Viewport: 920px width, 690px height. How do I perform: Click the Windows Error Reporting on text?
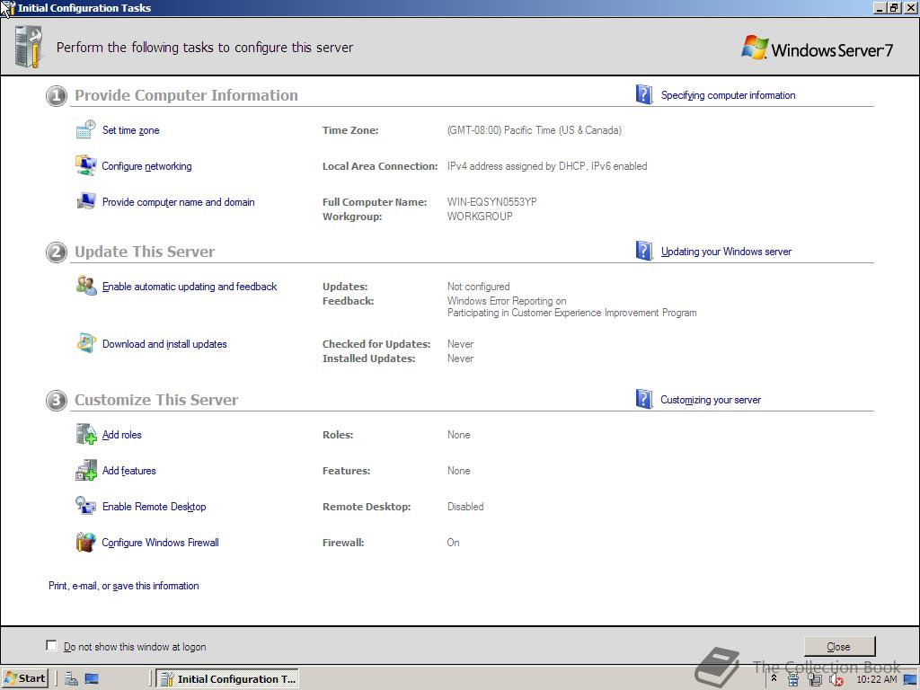(507, 300)
